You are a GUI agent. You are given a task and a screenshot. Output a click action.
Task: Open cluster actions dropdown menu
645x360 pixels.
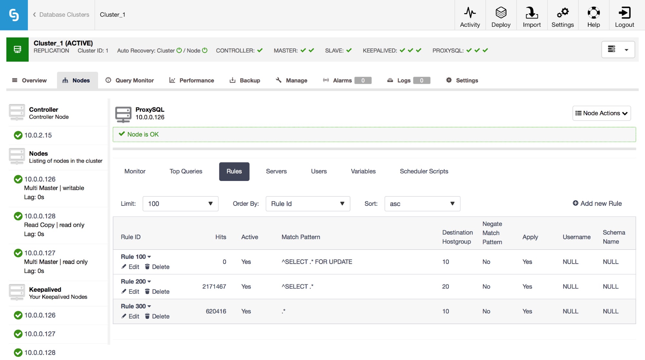(618, 50)
